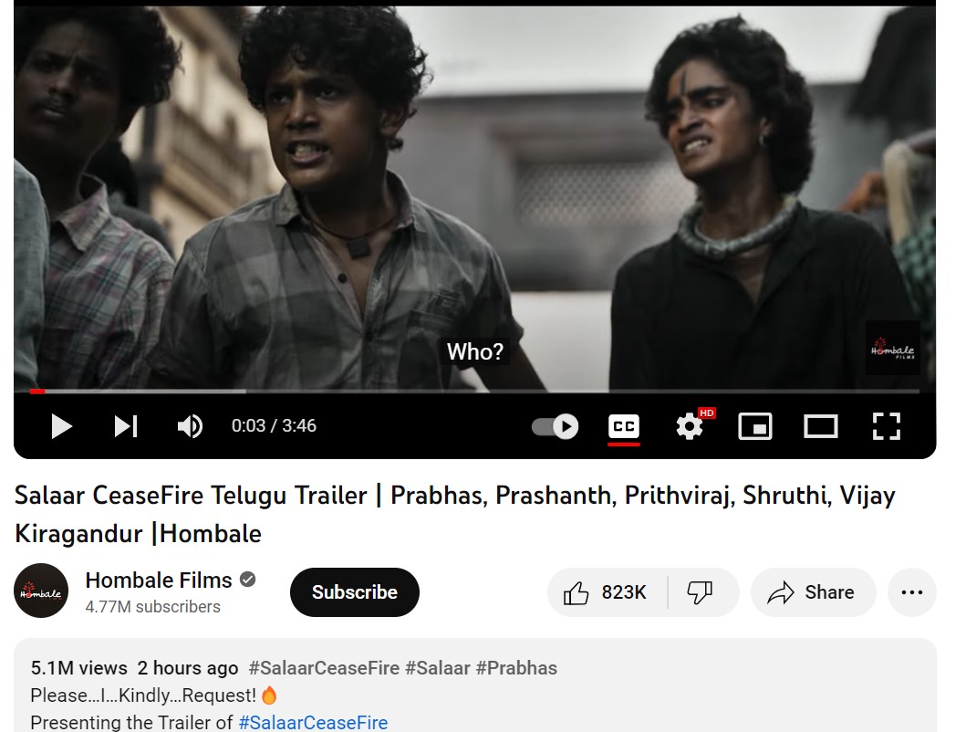The height and width of the screenshot is (732, 966).
Task: Dislike the video with thumbs down
Action: point(701,592)
